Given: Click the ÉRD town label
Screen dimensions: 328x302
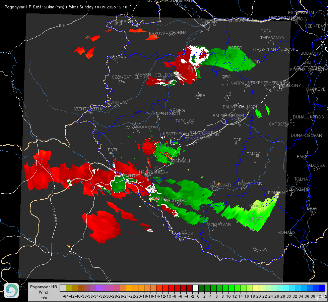Looking at the screenshot, I should coord(307,62).
